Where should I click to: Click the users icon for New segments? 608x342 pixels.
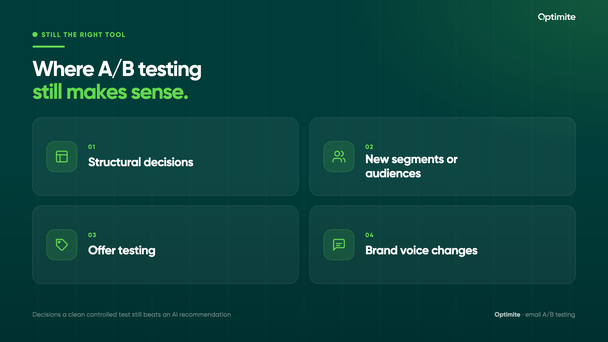[x=339, y=156]
